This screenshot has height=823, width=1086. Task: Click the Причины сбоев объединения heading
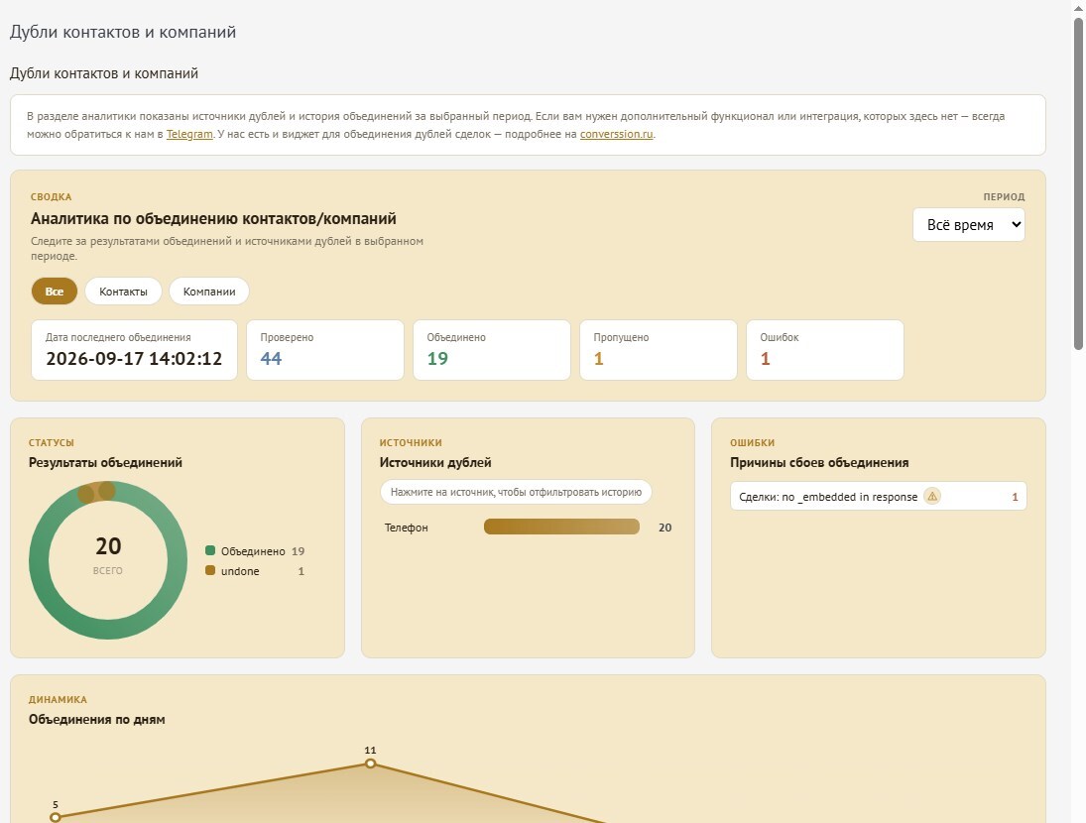tap(819, 462)
